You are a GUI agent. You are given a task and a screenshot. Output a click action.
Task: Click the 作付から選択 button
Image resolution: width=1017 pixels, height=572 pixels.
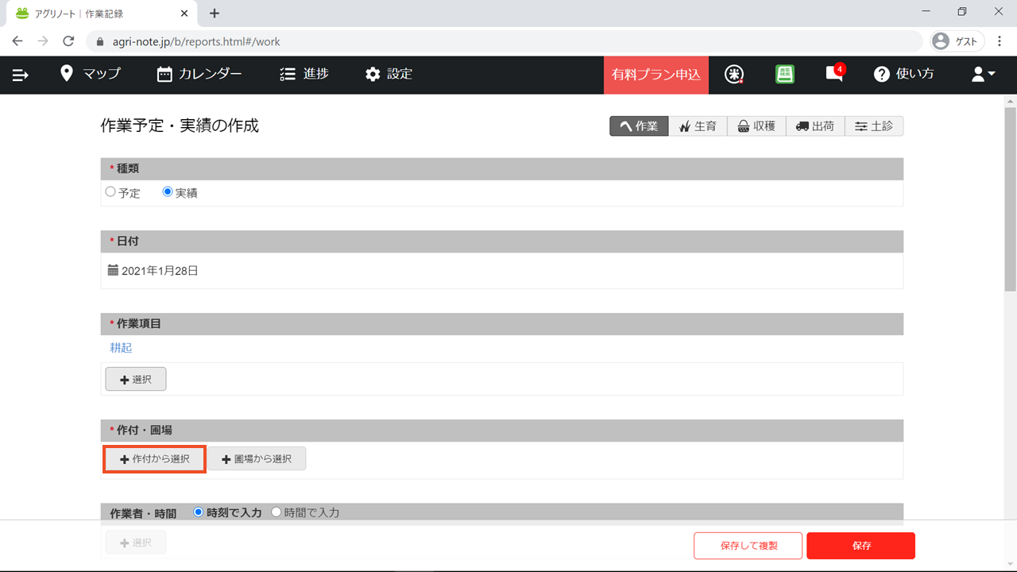(155, 459)
